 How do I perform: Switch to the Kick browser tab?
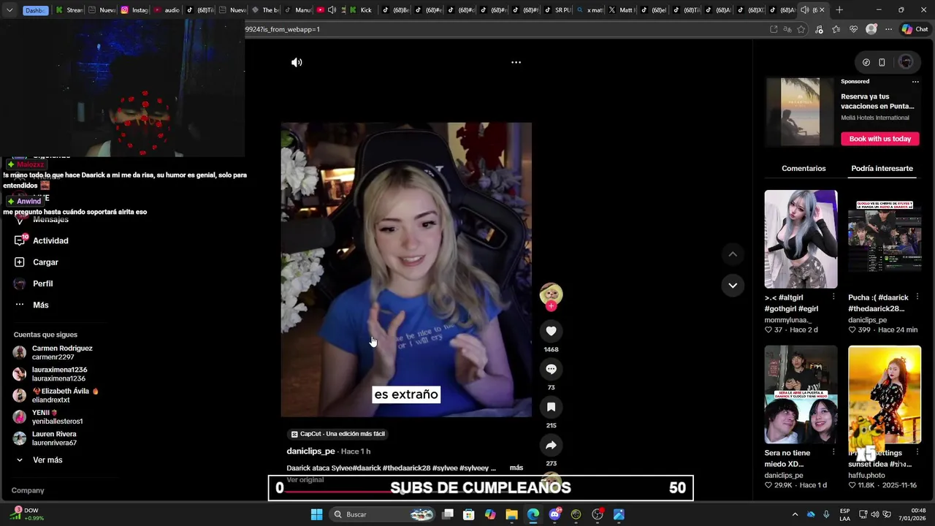click(360, 10)
